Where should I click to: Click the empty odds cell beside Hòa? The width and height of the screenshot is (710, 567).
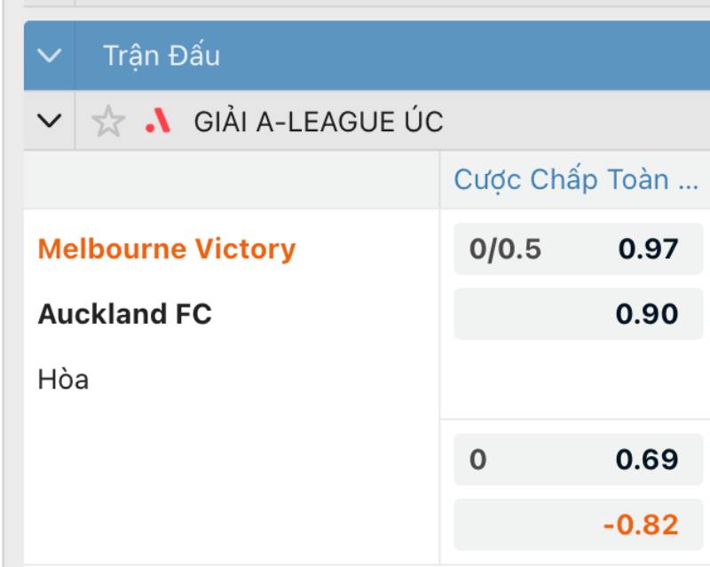pyautogui.click(x=575, y=380)
